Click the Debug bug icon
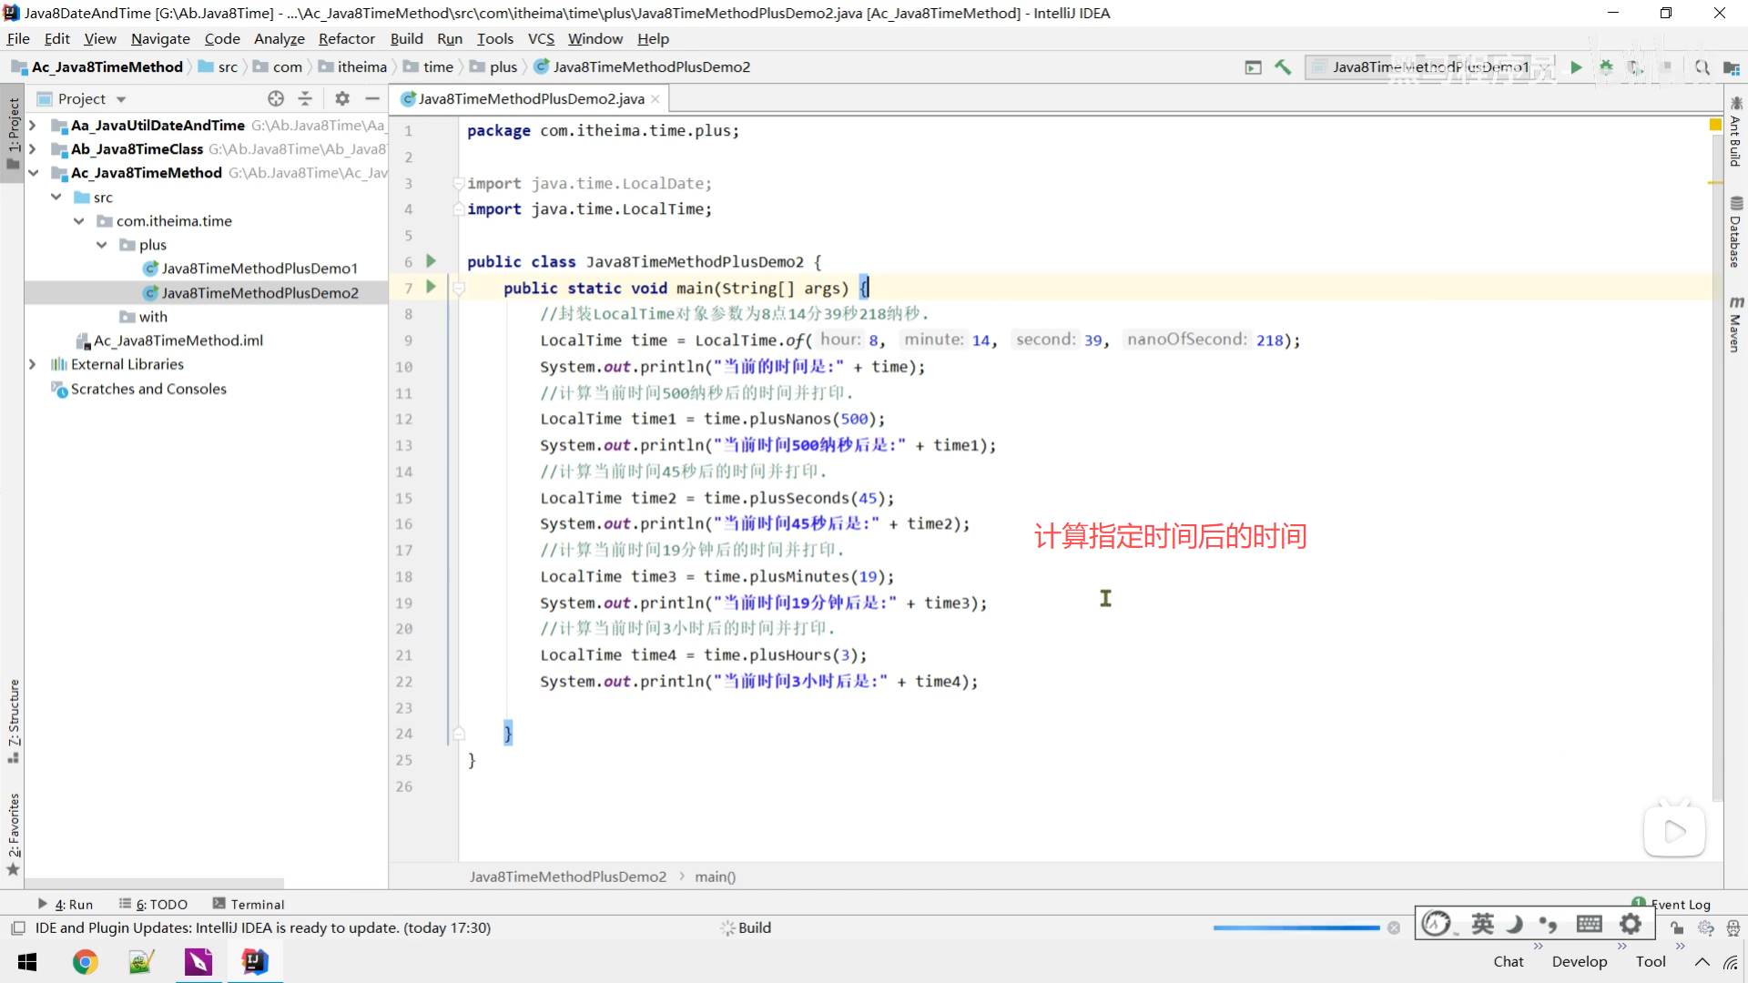Viewport: 1748px width, 983px height. [1606, 67]
